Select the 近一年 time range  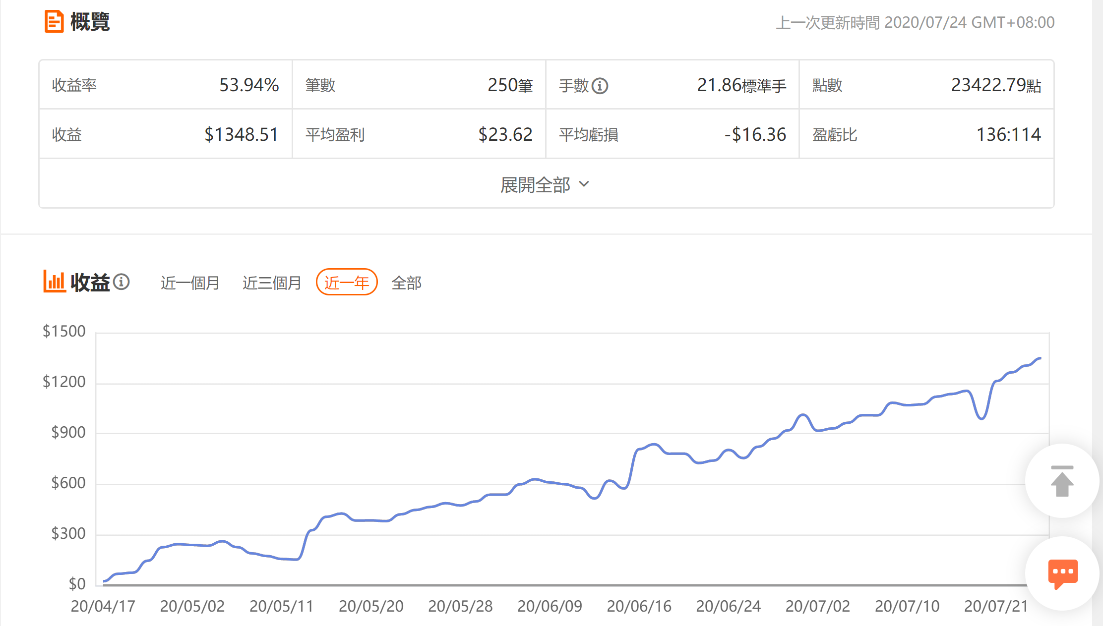click(x=347, y=283)
